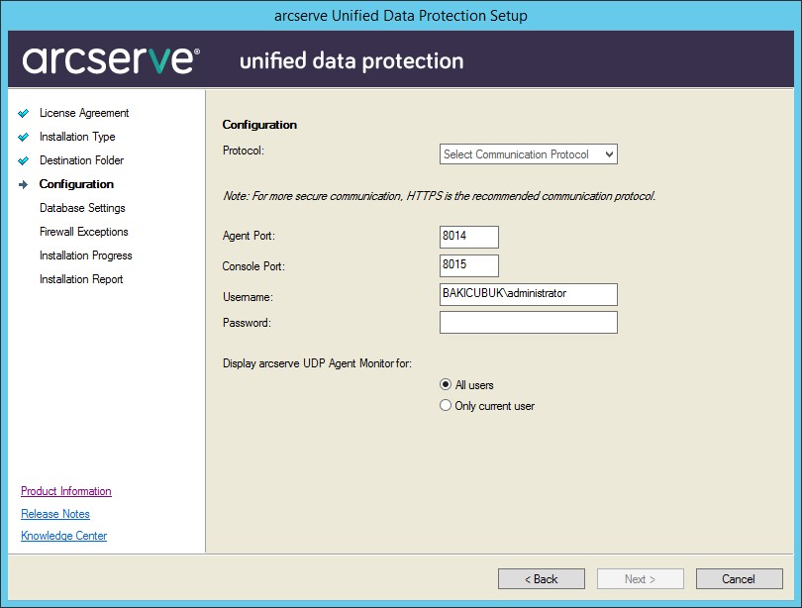Choose the Only current user option
This screenshot has width=802, height=608.
pos(446,406)
